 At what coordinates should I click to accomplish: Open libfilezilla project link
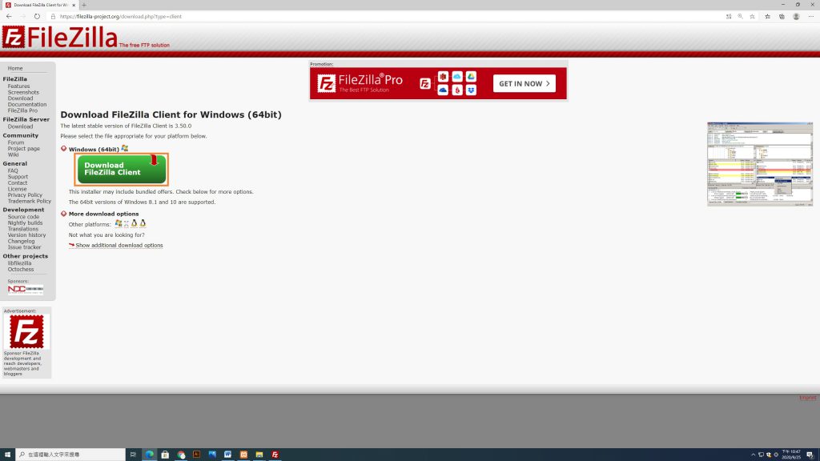point(19,263)
